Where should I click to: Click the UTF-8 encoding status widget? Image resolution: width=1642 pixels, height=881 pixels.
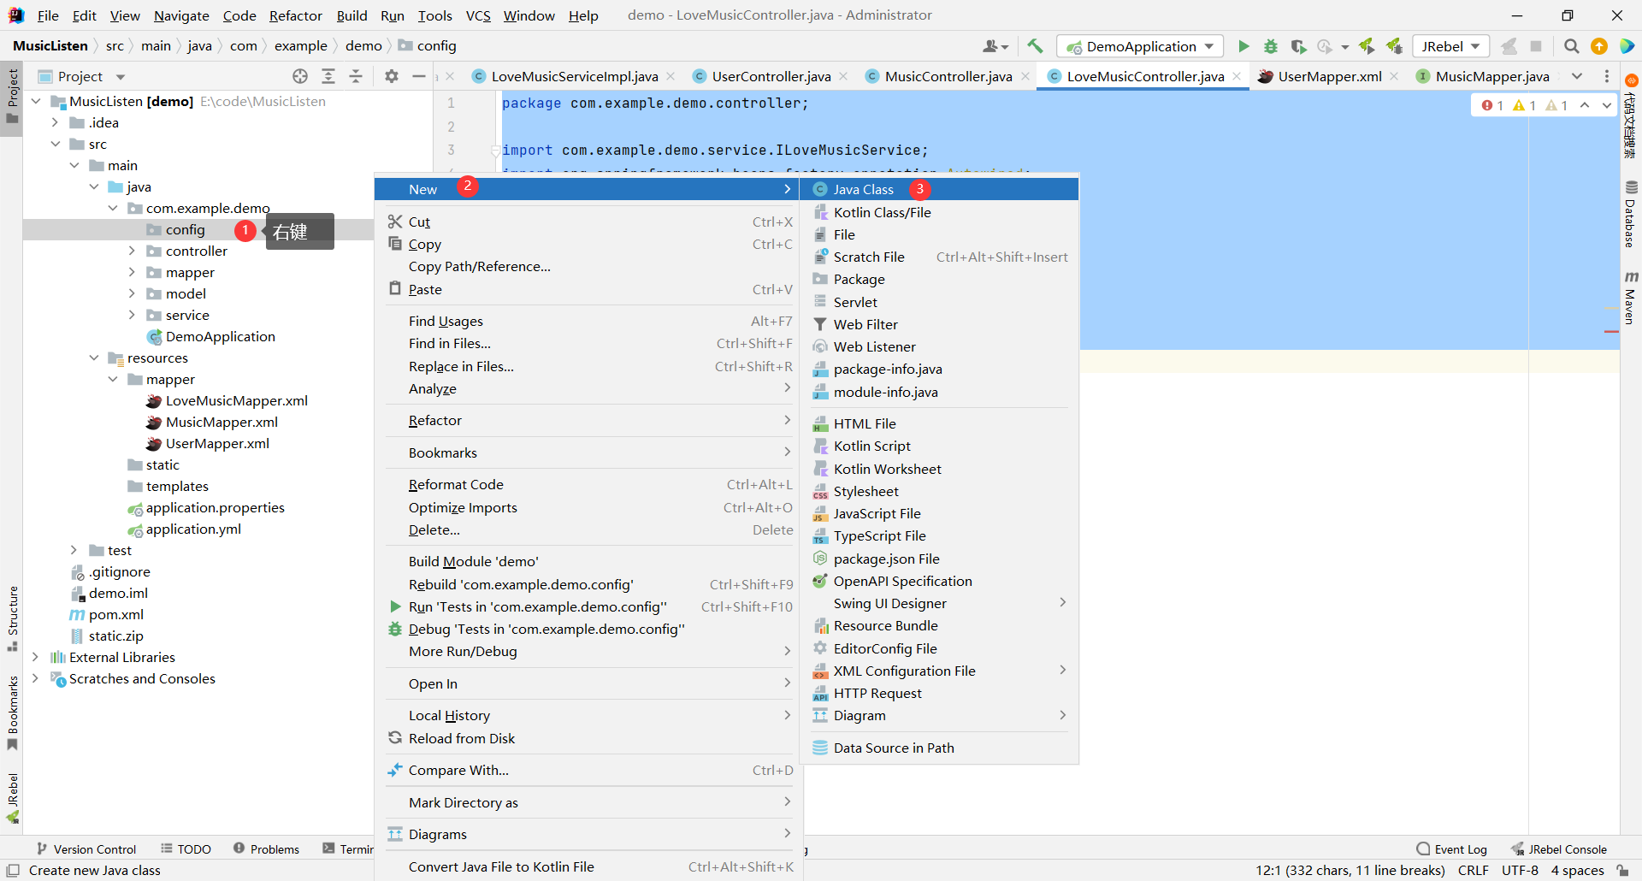(1520, 870)
